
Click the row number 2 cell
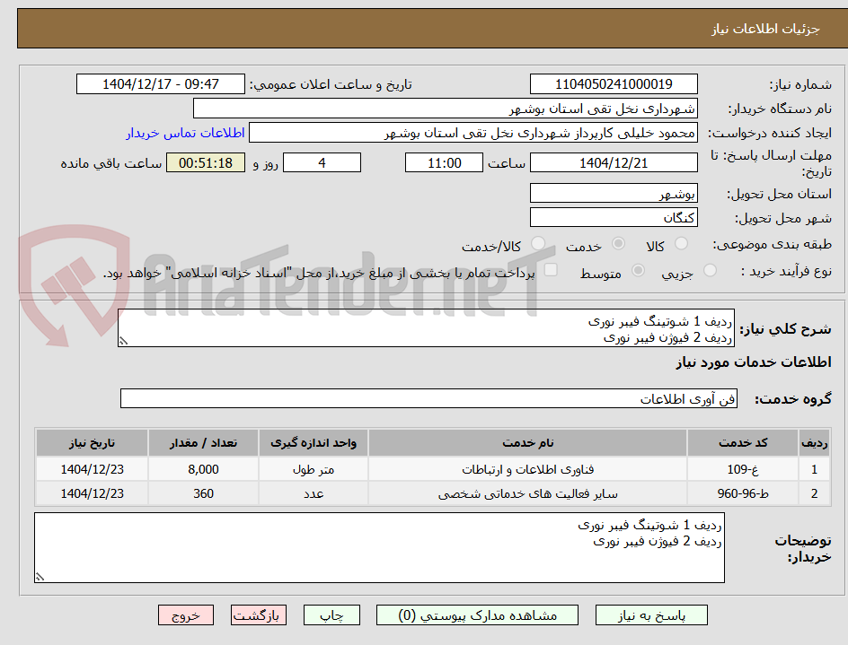[814, 493]
